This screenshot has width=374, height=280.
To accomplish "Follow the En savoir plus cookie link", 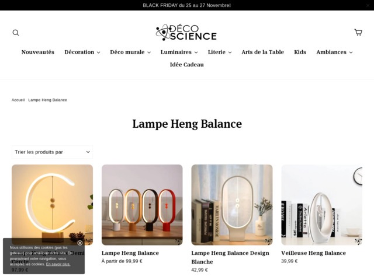I will tap(58, 264).
